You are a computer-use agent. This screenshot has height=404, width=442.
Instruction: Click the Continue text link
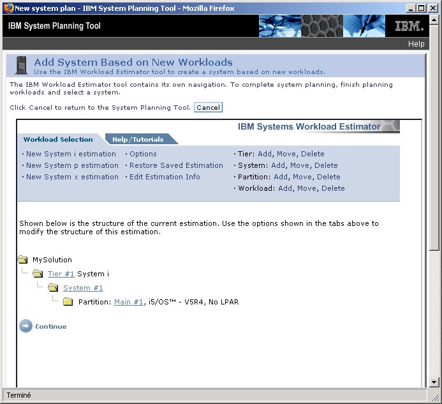[x=51, y=326]
